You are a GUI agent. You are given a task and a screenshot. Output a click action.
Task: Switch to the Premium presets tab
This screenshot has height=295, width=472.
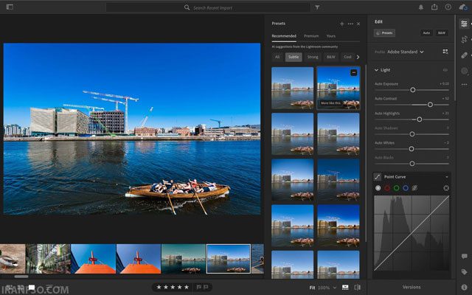point(311,36)
